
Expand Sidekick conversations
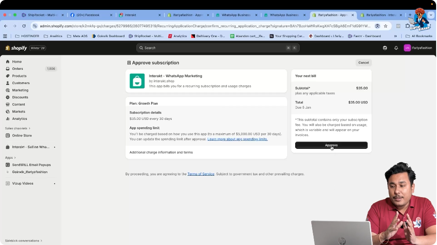[x=23, y=241]
